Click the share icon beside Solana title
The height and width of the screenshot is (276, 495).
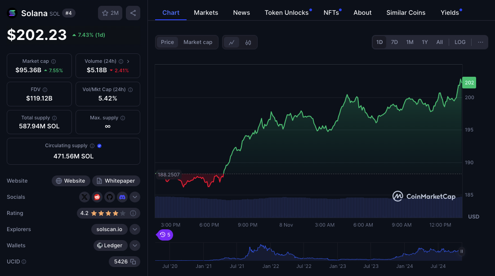133,13
